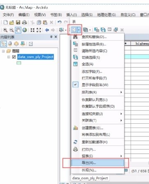This screenshot has height=184, width=149.
Task: Click the highway column header
Action: point(140,43)
